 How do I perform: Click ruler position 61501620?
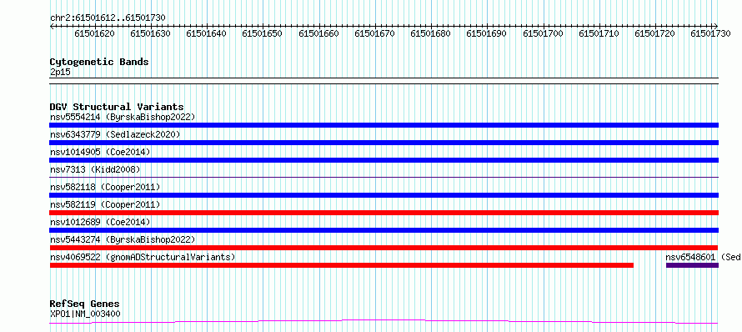(95, 33)
